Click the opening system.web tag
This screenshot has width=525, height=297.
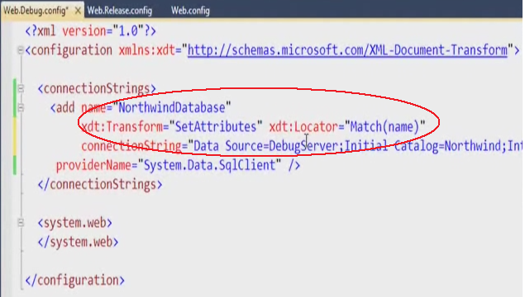(75, 223)
